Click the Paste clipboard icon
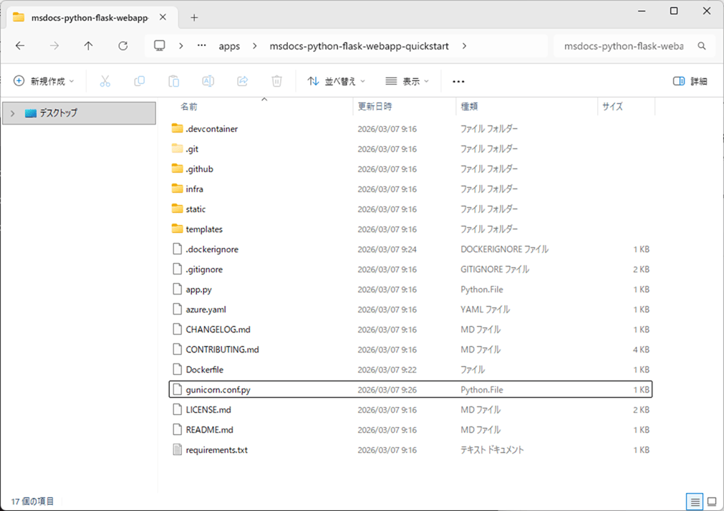 173,82
